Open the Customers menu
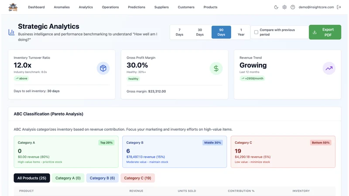 pos(186,7)
